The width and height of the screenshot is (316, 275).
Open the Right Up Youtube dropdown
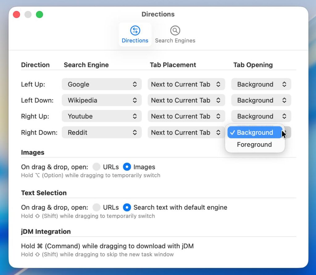point(102,116)
